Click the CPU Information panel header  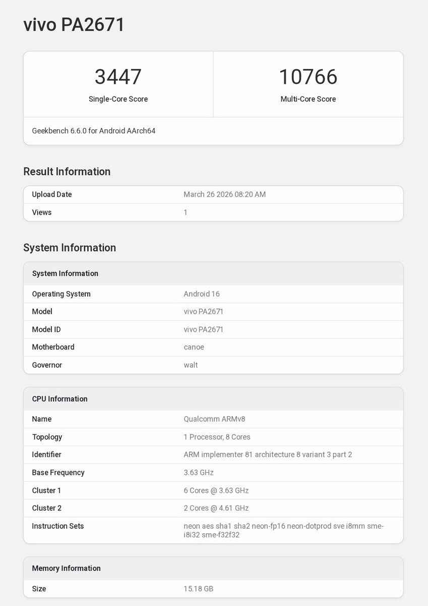tap(59, 398)
